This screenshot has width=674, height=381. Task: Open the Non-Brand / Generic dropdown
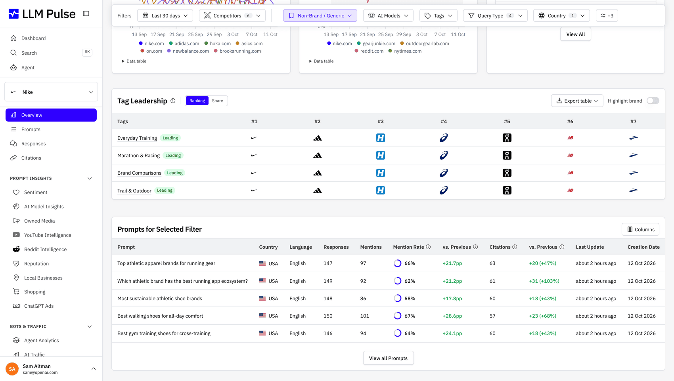click(x=320, y=16)
